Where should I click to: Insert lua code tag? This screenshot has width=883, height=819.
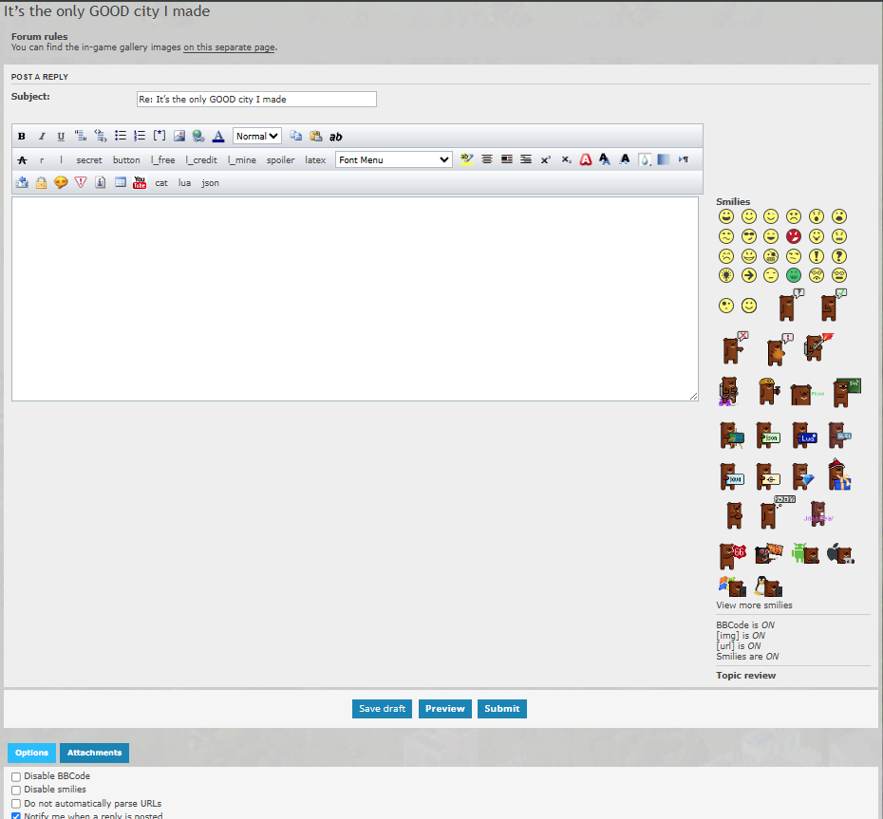[184, 183]
